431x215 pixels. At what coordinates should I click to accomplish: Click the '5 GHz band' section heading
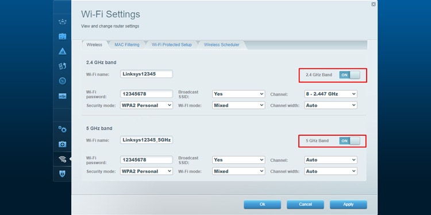(99, 128)
